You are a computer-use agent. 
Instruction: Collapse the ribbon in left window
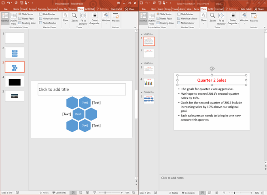click(135, 27)
